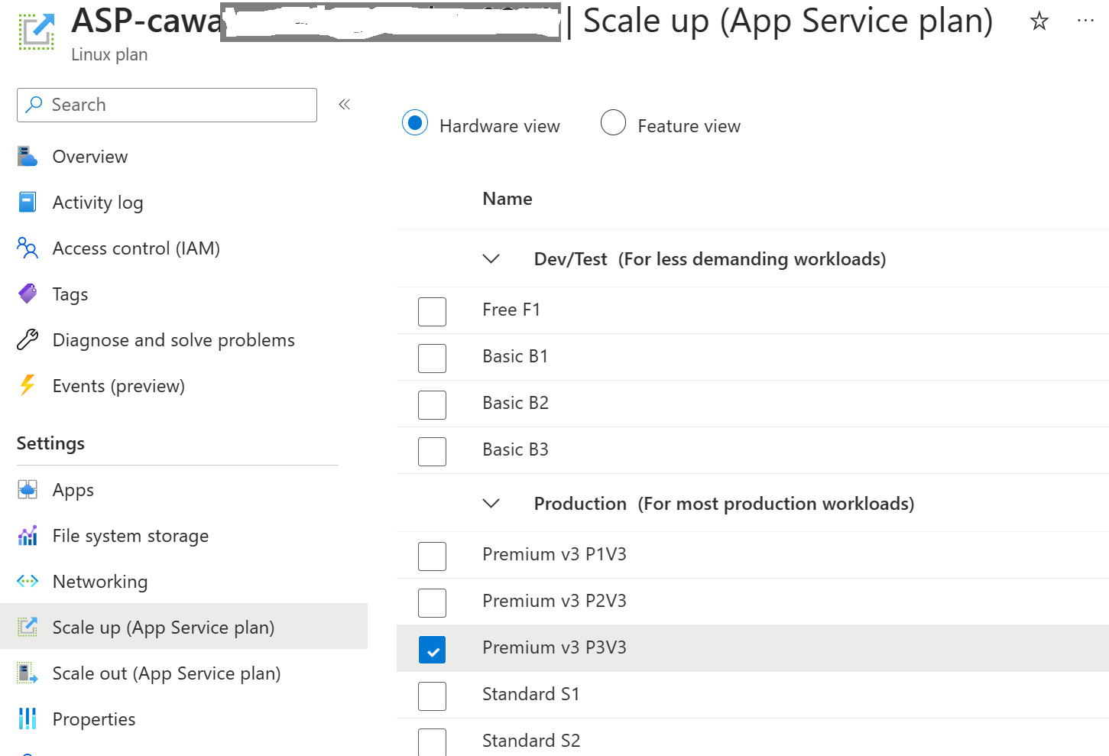This screenshot has height=756, width=1109.
Task: Click the File system storage icon
Action: tap(28, 536)
